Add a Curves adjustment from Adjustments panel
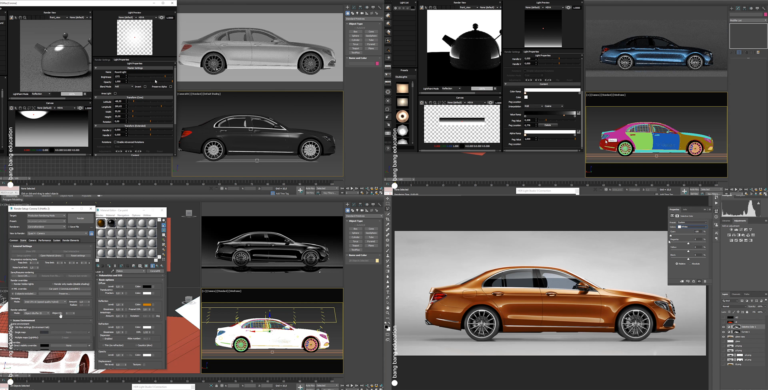This screenshot has width=768, height=390. click(741, 230)
